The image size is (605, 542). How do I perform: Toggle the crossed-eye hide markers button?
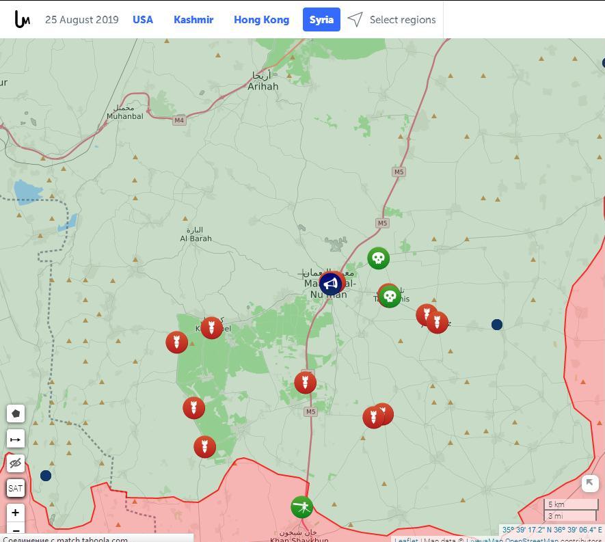(x=16, y=463)
